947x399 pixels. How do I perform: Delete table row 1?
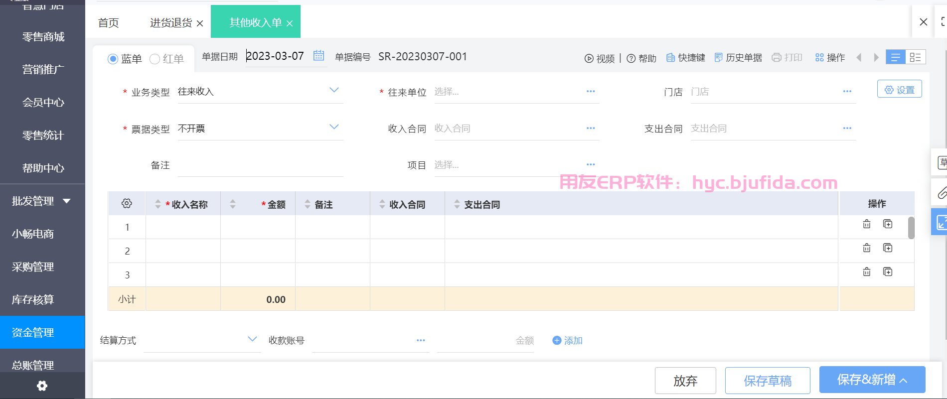[867, 224]
